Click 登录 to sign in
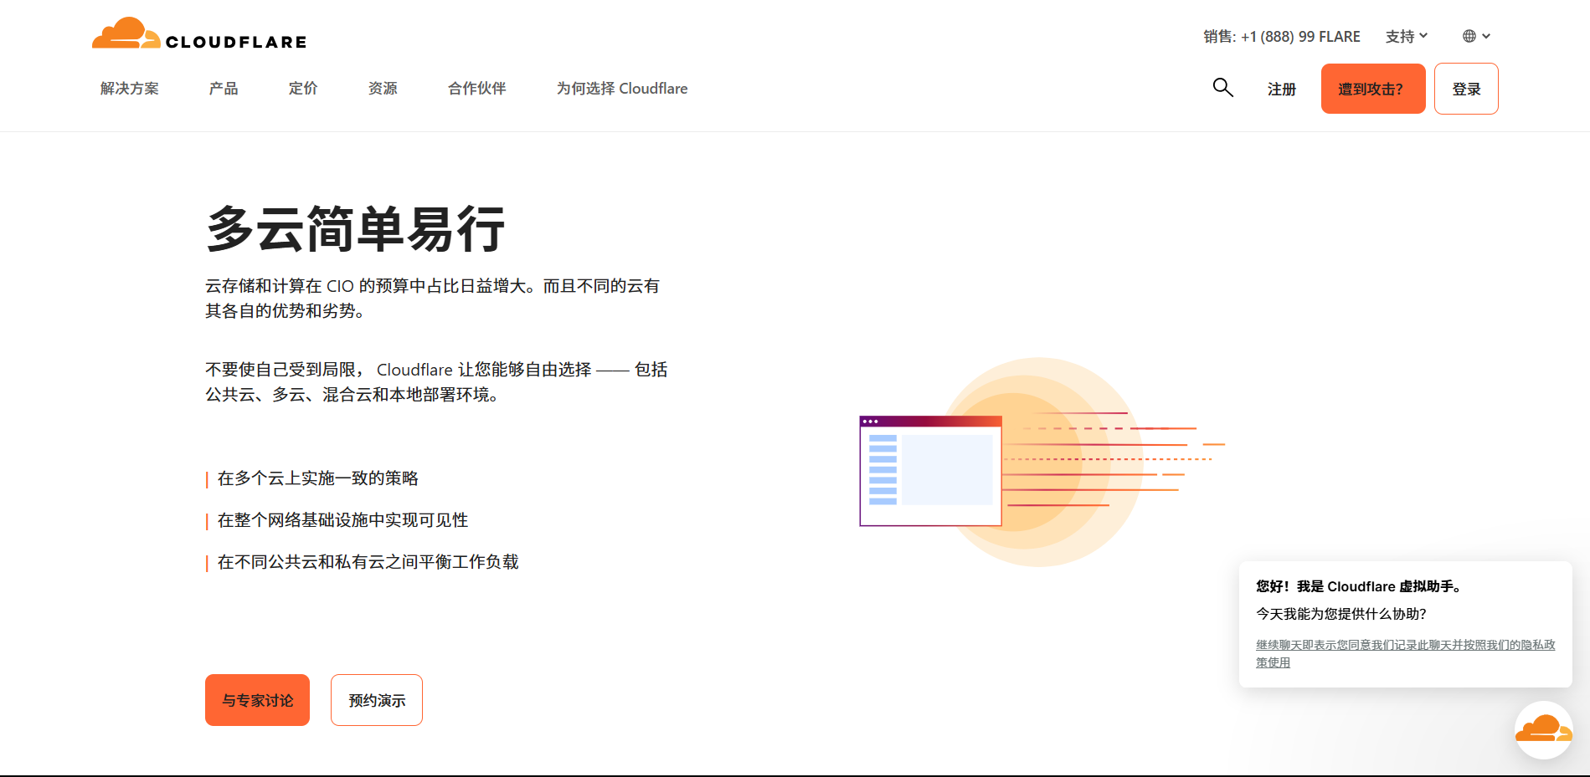Viewport: 1590px width, 777px height. 1466,88
